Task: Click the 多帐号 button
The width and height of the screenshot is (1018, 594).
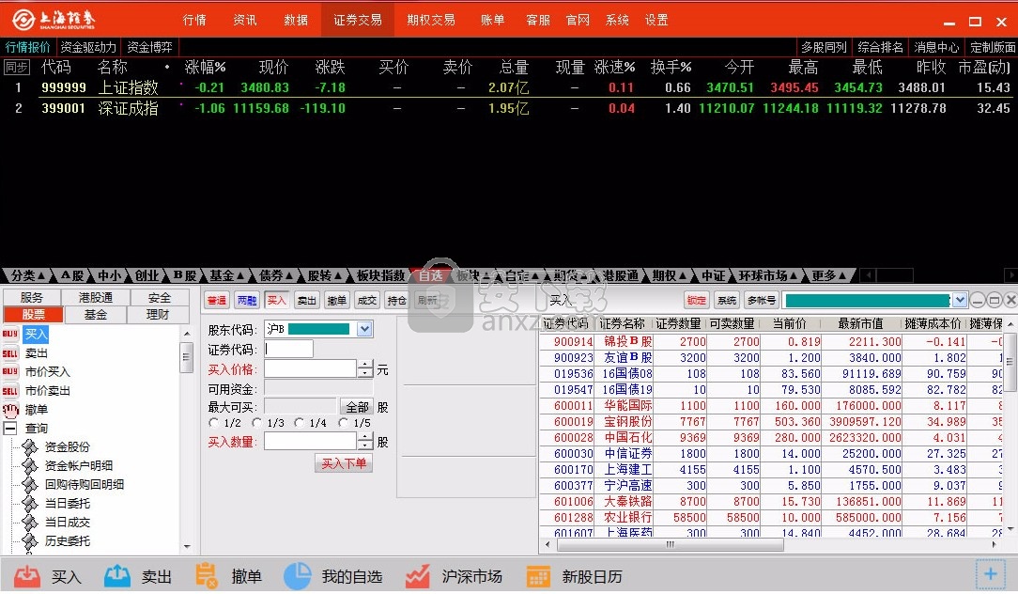Action: pos(762,300)
